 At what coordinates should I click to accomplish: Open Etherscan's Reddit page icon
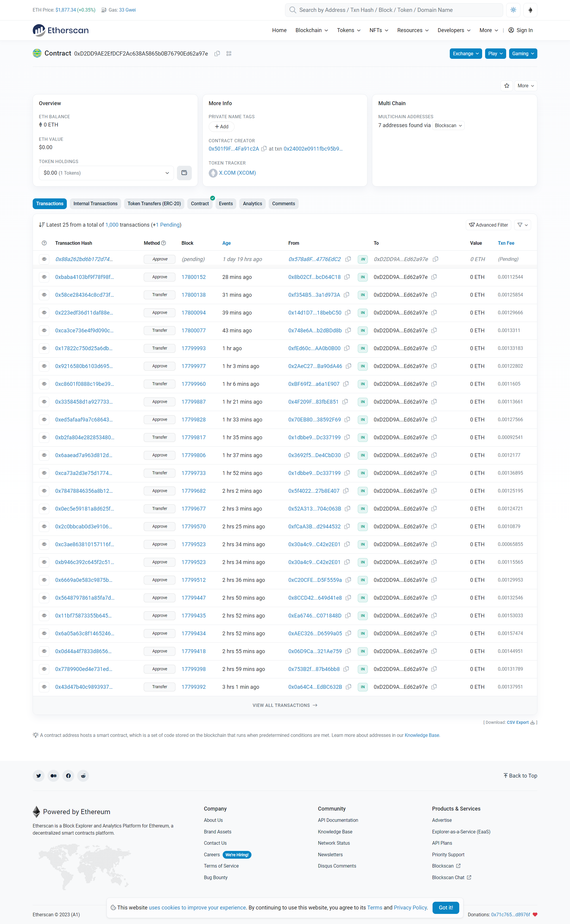coord(83,776)
